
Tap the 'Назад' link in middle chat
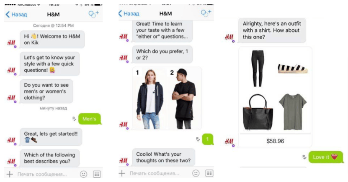(131, 14)
